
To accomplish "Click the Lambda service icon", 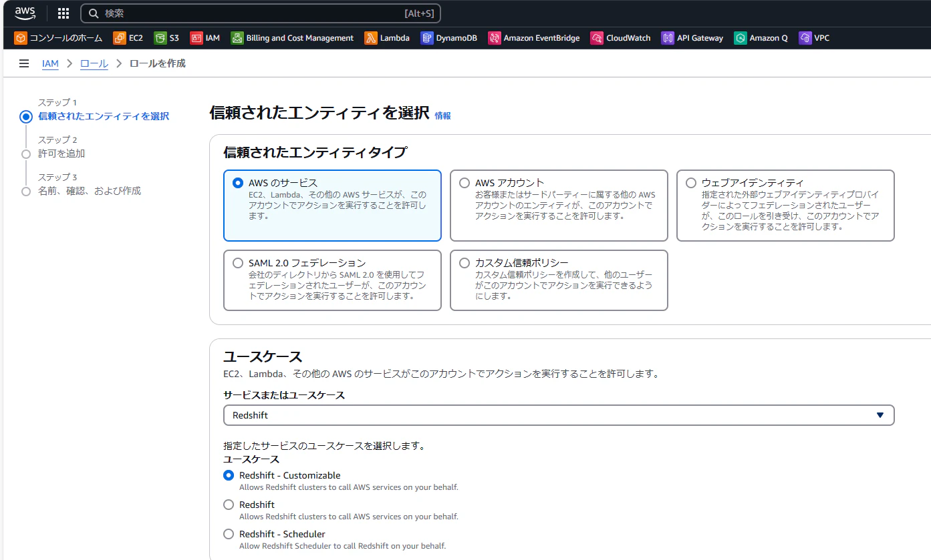I will [x=371, y=38].
